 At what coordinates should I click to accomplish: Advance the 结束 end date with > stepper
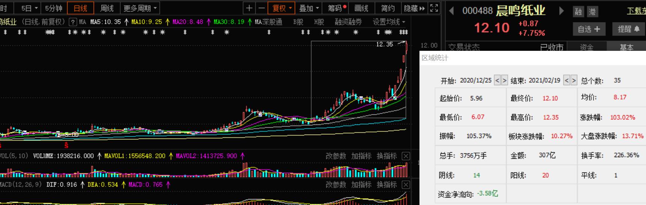click(574, 80)
